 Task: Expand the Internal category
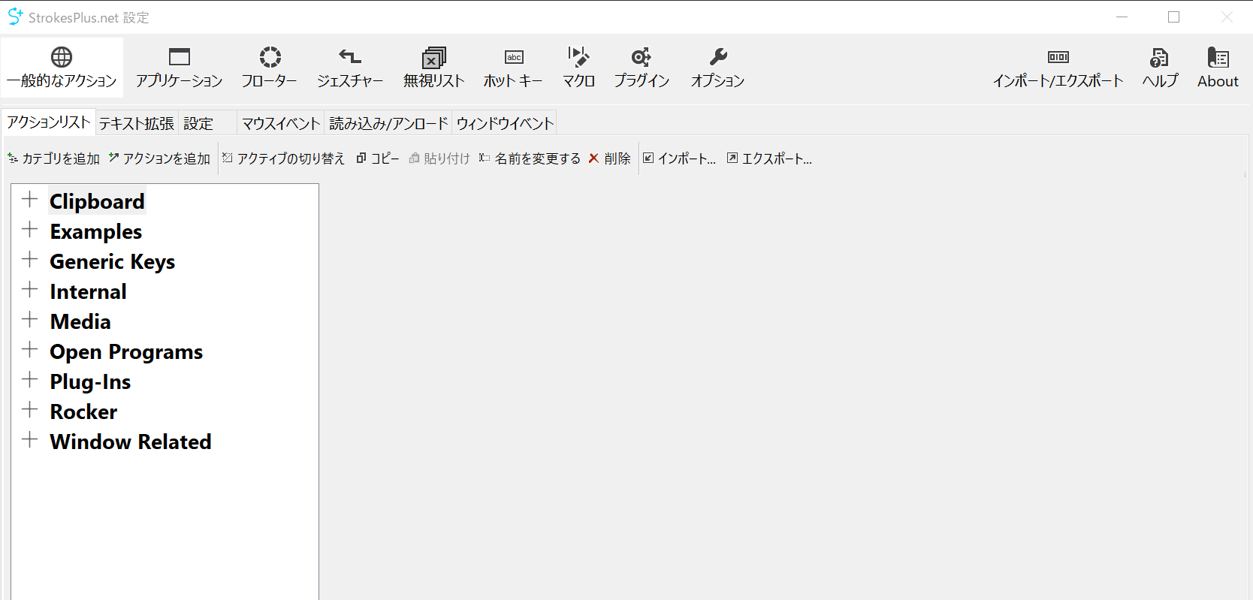[30, 290]
